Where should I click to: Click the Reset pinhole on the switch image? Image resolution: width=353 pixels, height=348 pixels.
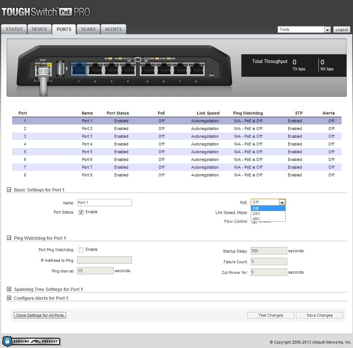(212, 72)
